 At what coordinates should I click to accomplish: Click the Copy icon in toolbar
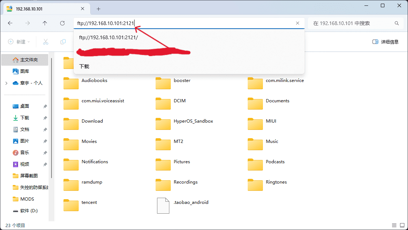coord(63,42)
